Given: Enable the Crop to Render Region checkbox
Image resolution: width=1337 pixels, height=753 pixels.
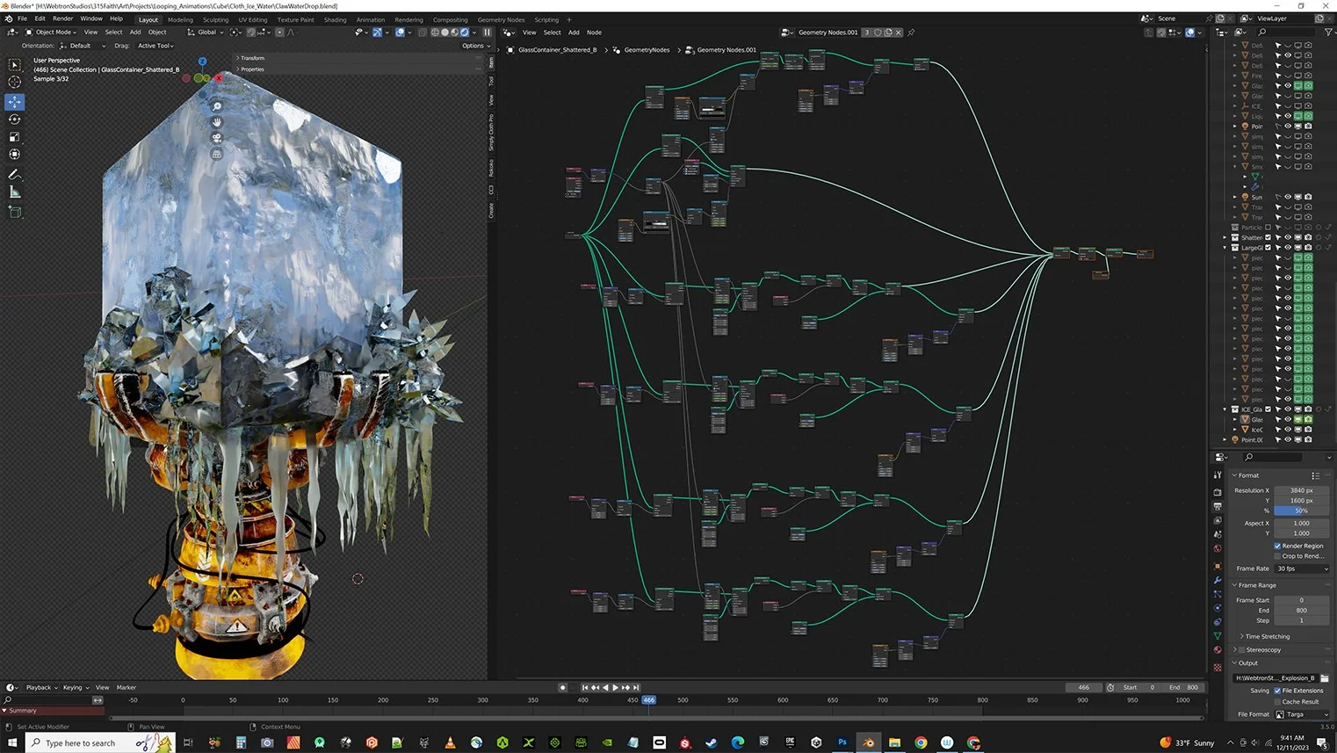Looking at the screenshot, I should pos(1277,556).
